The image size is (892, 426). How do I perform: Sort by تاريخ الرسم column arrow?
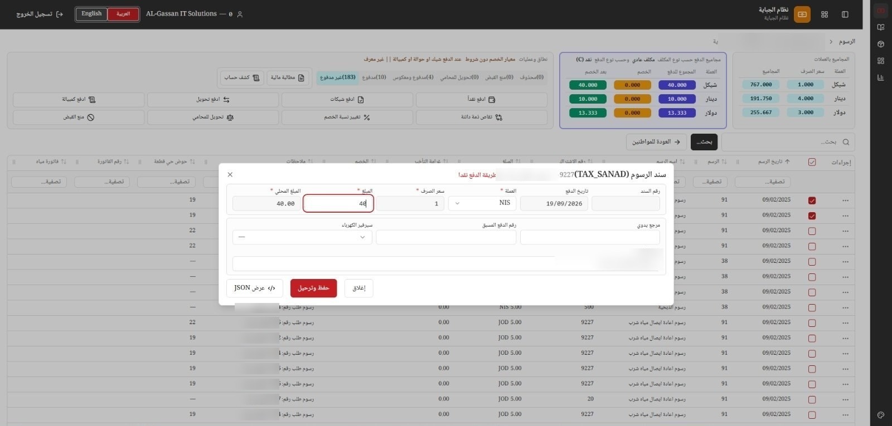tap(787, 161)
